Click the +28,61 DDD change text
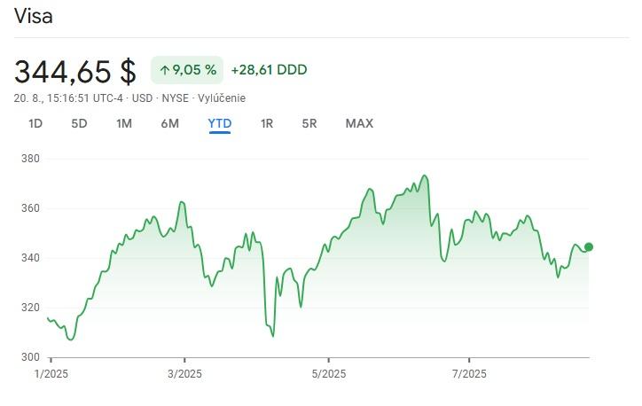Viewport: 642px width, 406px height. click(269, 70)
